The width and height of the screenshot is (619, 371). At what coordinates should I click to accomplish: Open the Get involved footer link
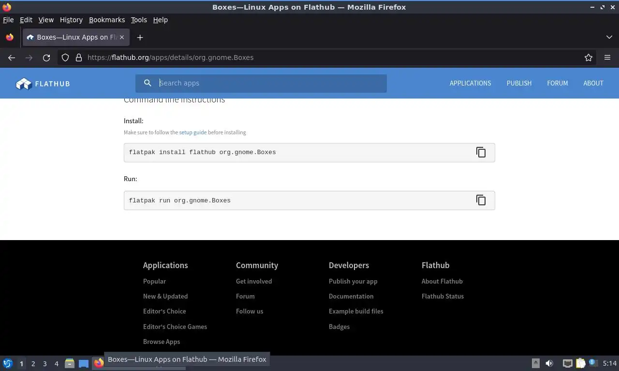click(254, 281)
